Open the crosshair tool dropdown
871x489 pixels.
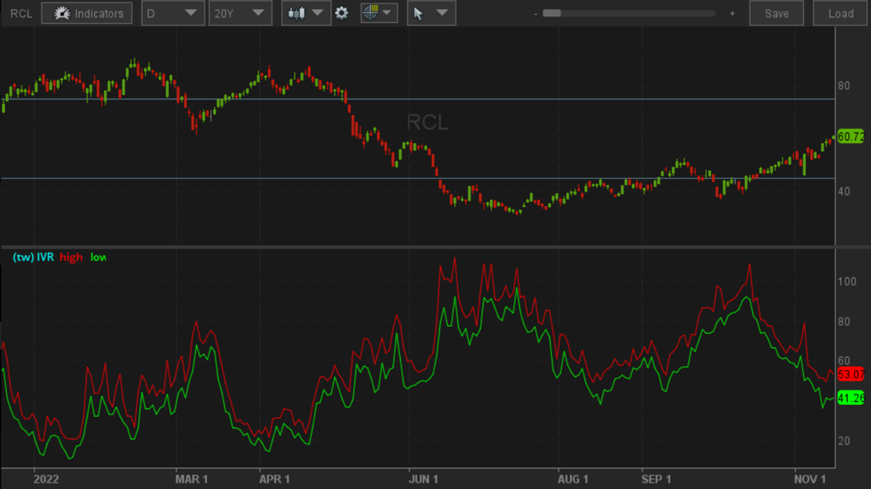click(x=379, y=13)
